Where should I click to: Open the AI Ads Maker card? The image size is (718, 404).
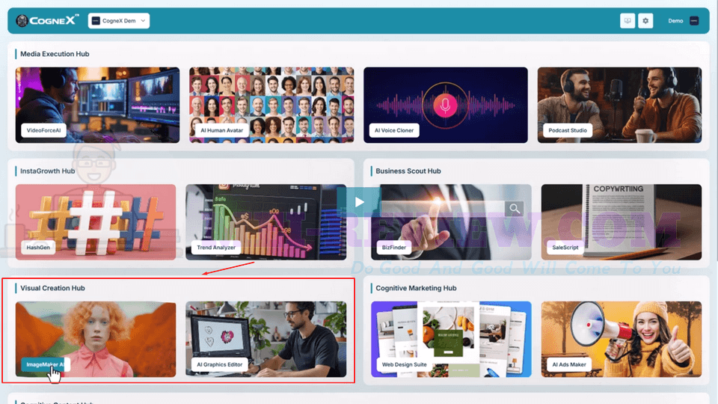622,340
